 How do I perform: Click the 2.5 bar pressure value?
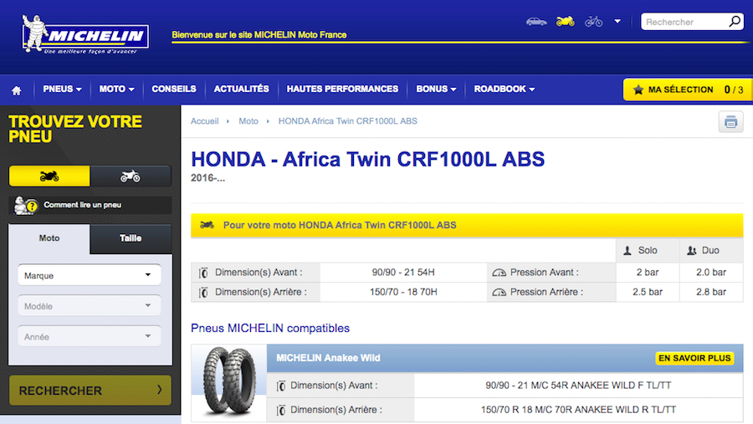[648, 292]
